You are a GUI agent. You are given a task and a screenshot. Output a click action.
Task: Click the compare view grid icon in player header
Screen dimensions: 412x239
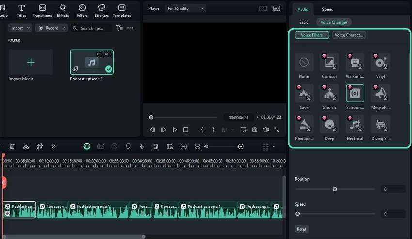tap(263, 8)
